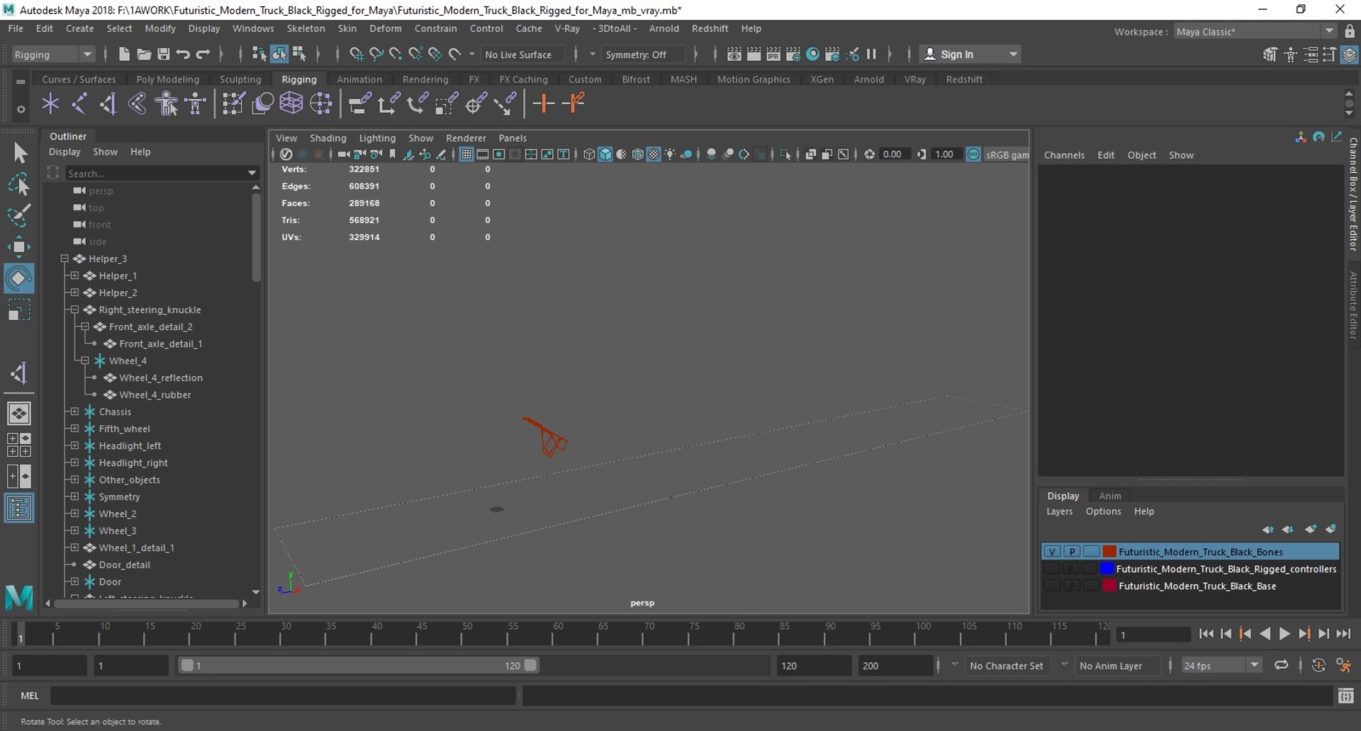This screenshot has height=731, width=1361.
Task: Play the animation forward
Action: 1284,634
